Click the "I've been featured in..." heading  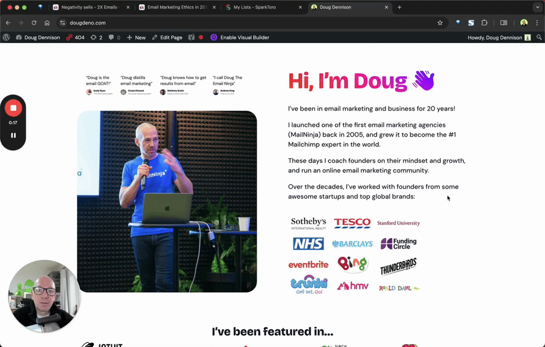272,332
